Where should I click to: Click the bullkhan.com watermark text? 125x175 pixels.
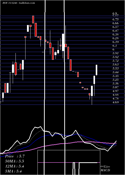[27, 3]
